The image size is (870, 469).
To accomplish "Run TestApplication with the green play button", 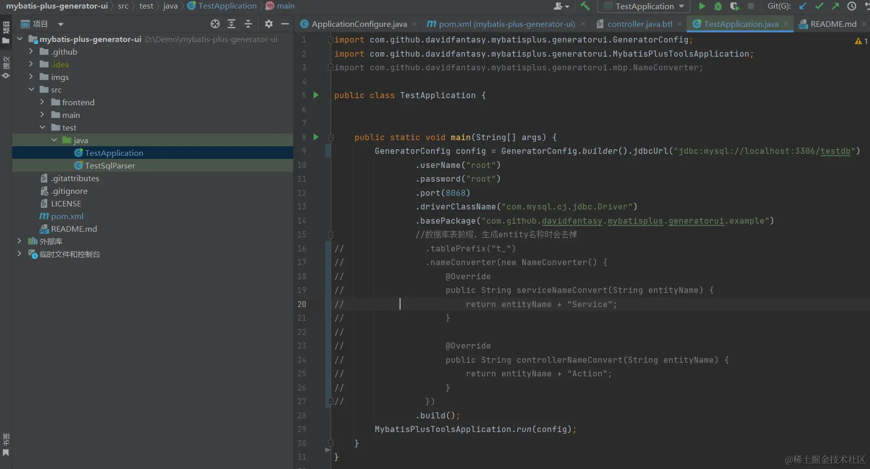I will pos(702,6).
